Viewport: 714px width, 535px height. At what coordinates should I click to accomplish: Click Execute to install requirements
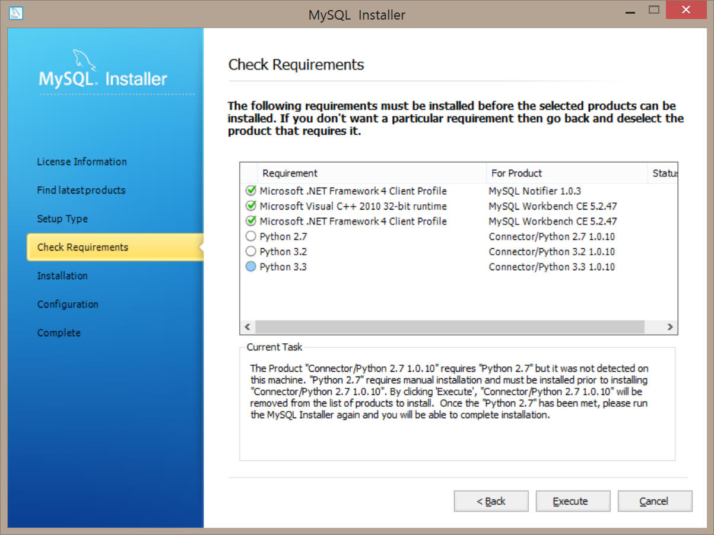click(573, 501)
